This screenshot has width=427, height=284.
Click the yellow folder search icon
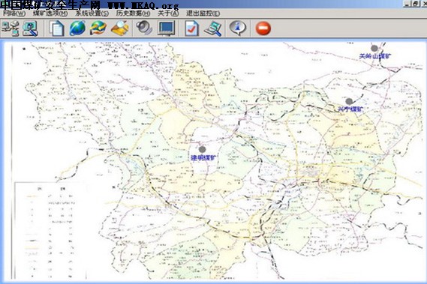point(120,28)
